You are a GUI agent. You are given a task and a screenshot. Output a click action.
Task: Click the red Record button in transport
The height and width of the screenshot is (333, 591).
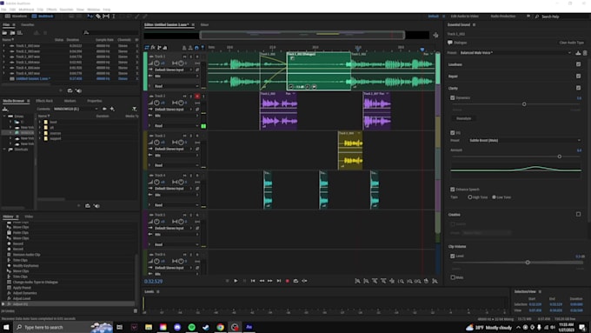click(287, 281)
